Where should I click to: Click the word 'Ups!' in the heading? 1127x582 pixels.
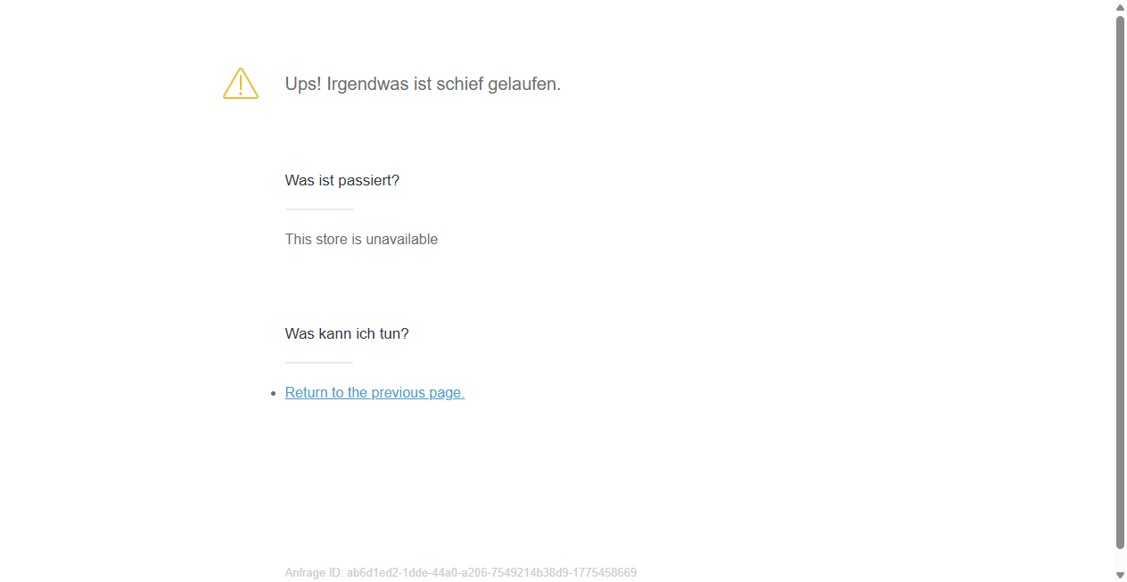304,84
